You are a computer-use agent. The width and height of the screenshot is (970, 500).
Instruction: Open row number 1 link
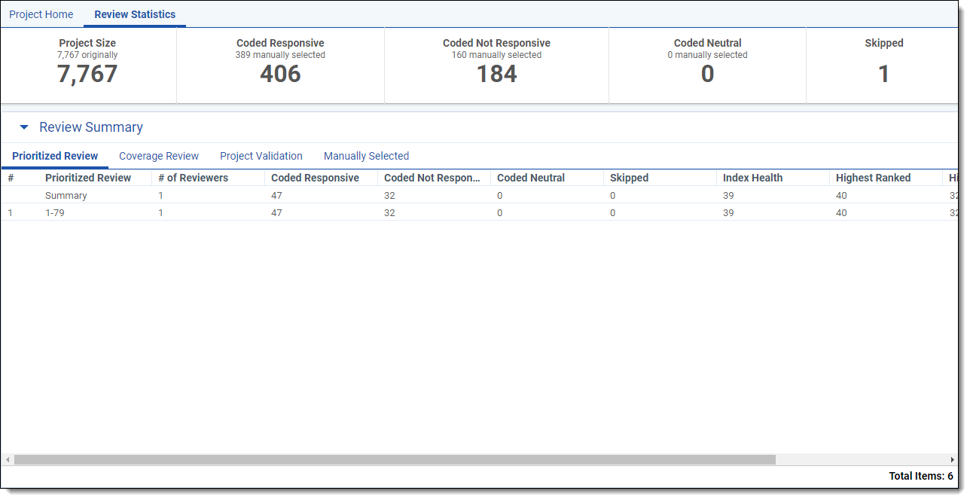[11, 212]
